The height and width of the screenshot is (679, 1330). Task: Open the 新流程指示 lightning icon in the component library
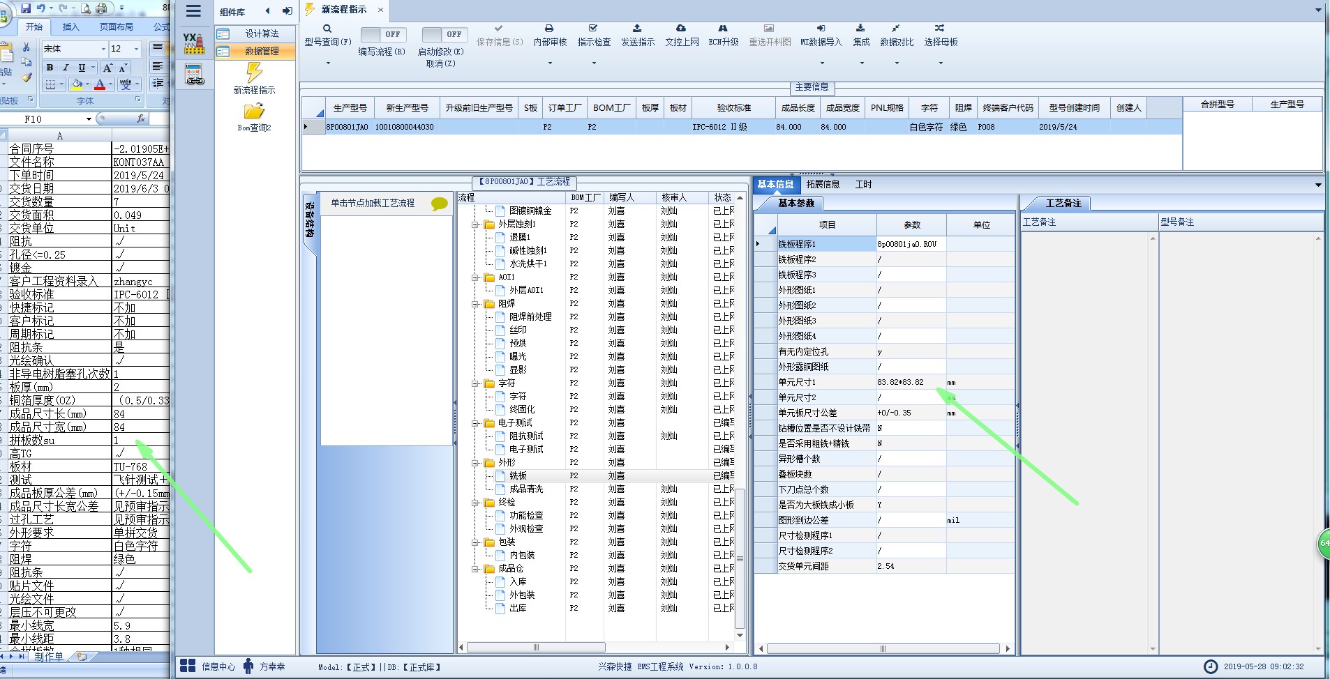click(254, 73)
